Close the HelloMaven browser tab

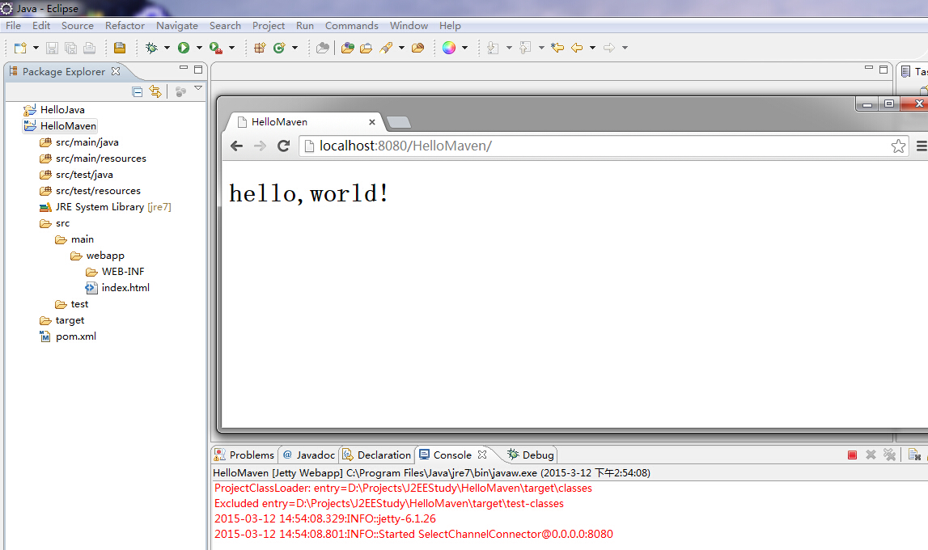click(372, 122)
